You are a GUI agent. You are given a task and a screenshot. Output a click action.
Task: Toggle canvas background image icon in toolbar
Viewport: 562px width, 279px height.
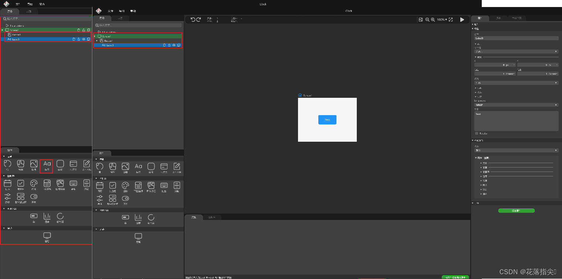coord(421,20)
